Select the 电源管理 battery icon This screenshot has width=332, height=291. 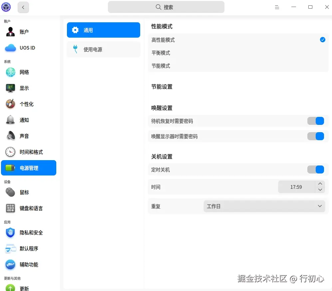tap(10, 168)
